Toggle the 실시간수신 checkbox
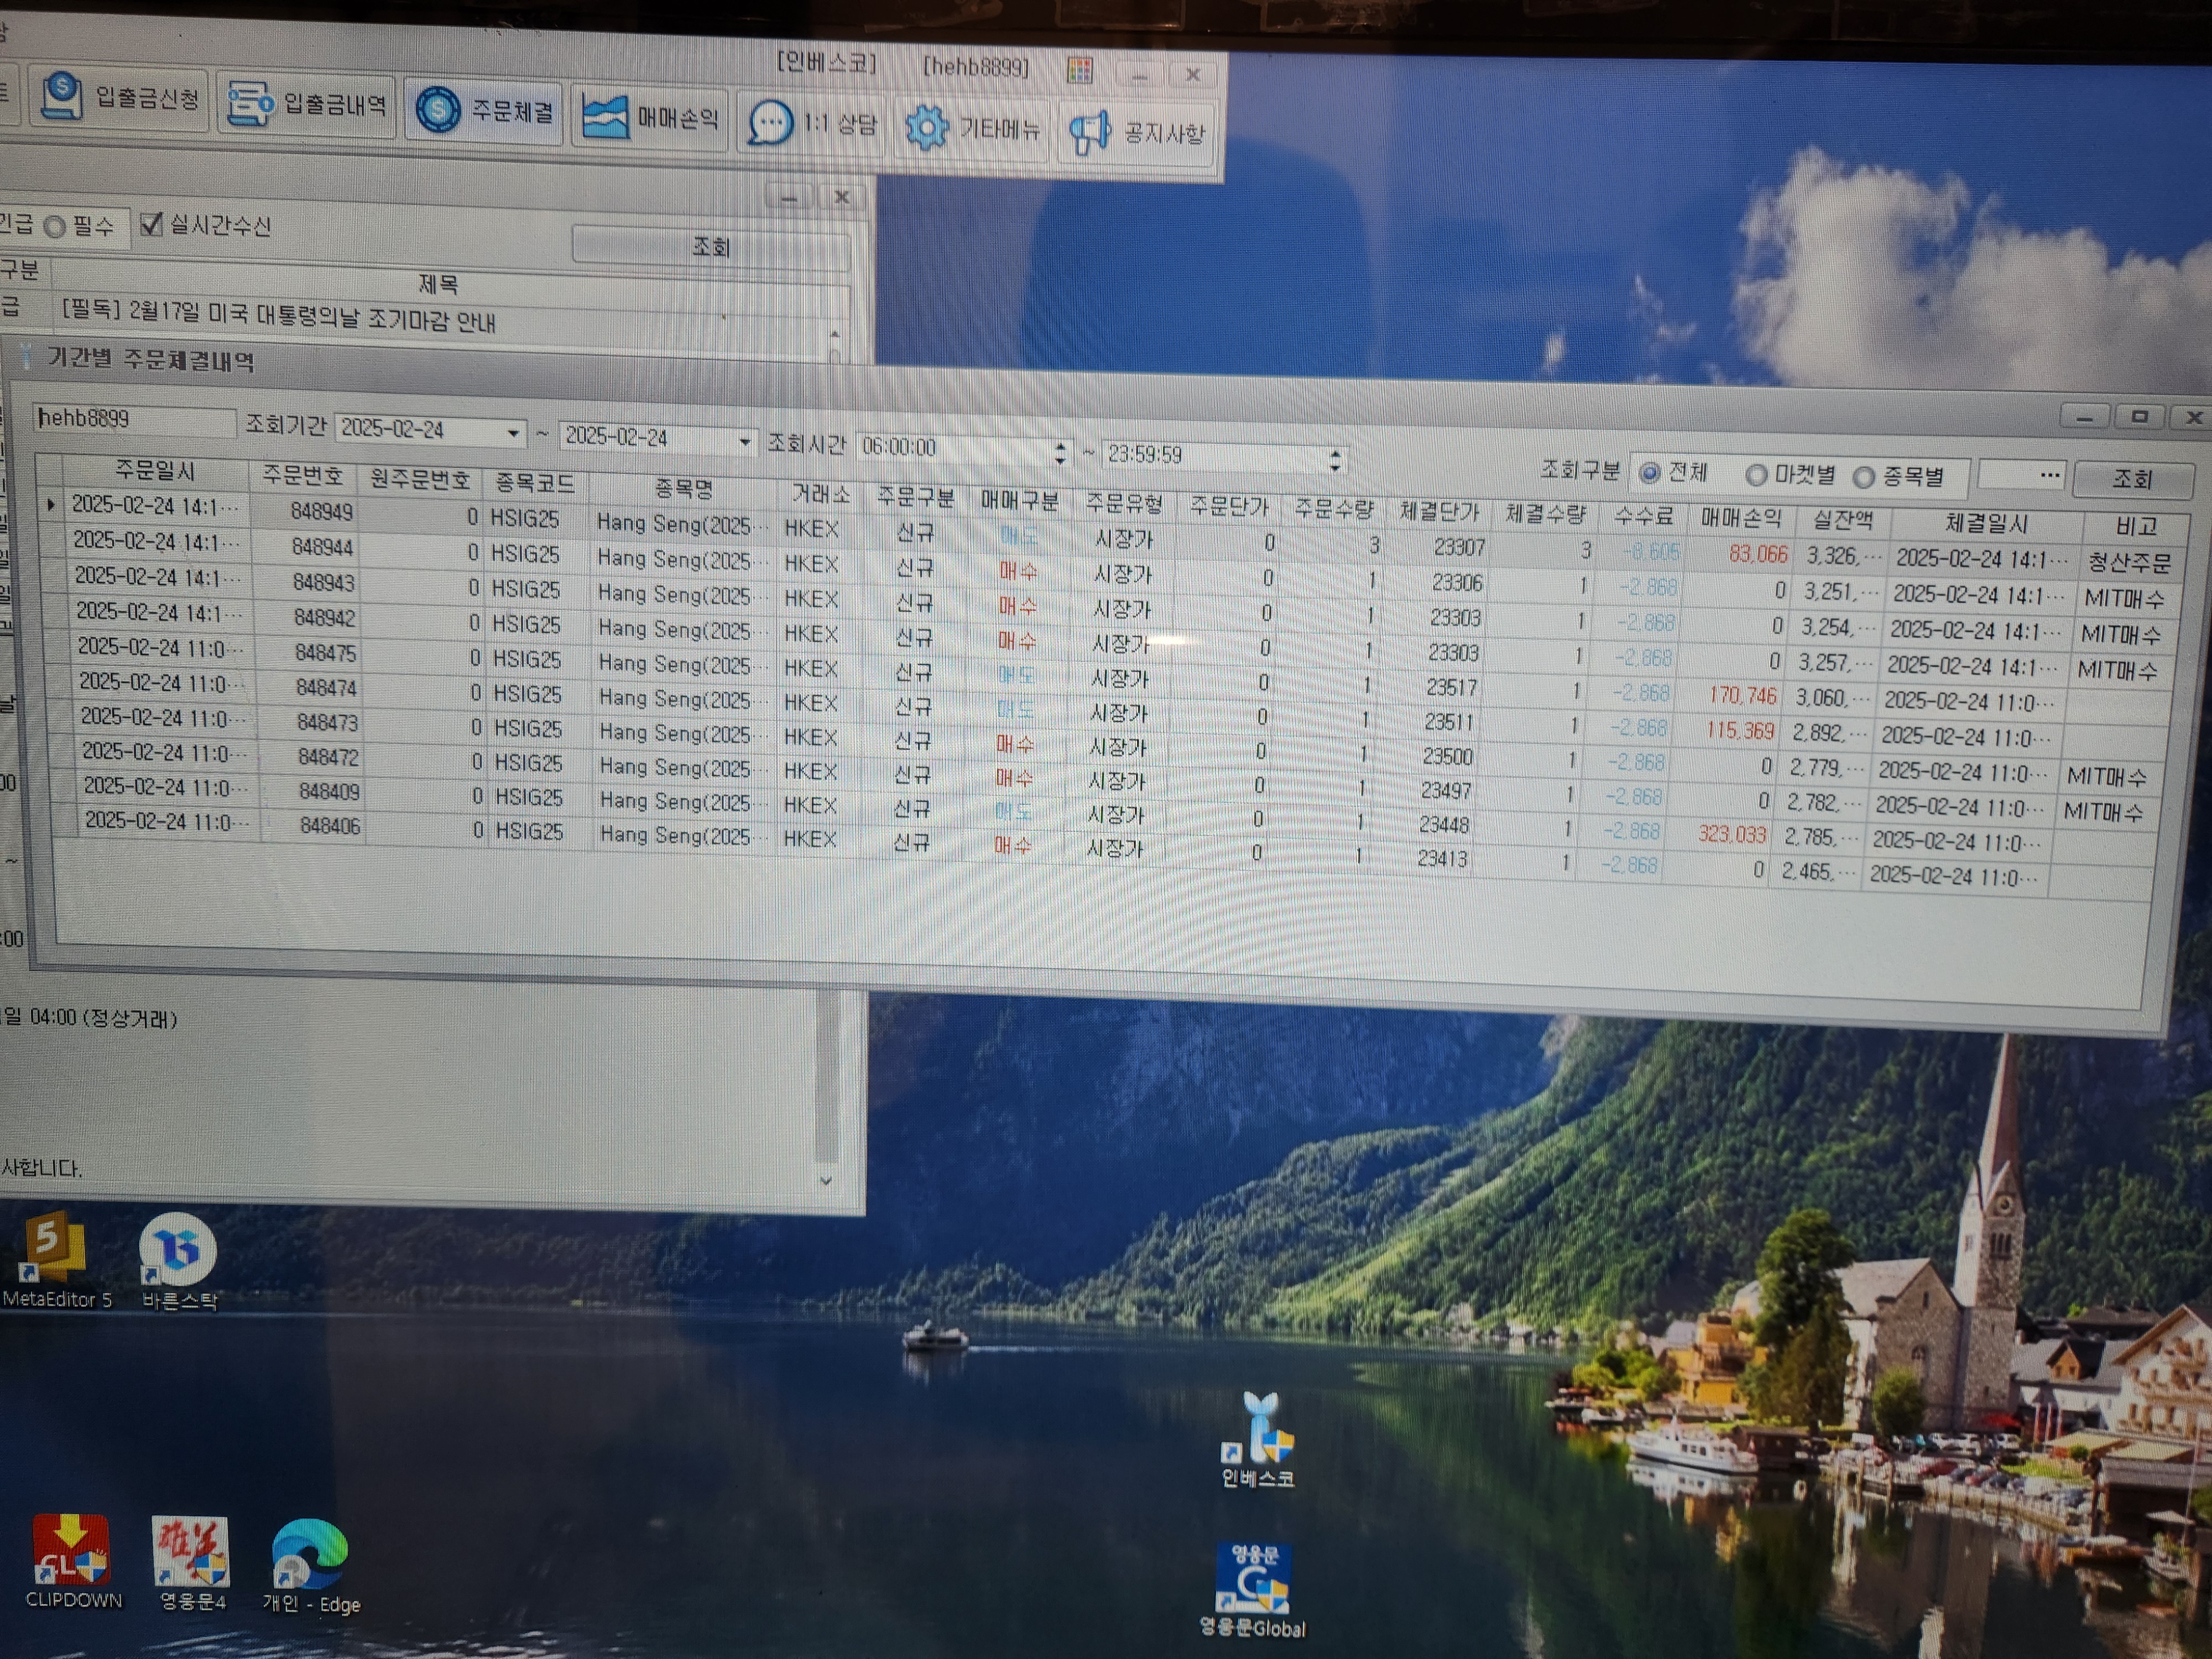The height and width of the screenshot is (1659, 2212). tap(151, 224)
